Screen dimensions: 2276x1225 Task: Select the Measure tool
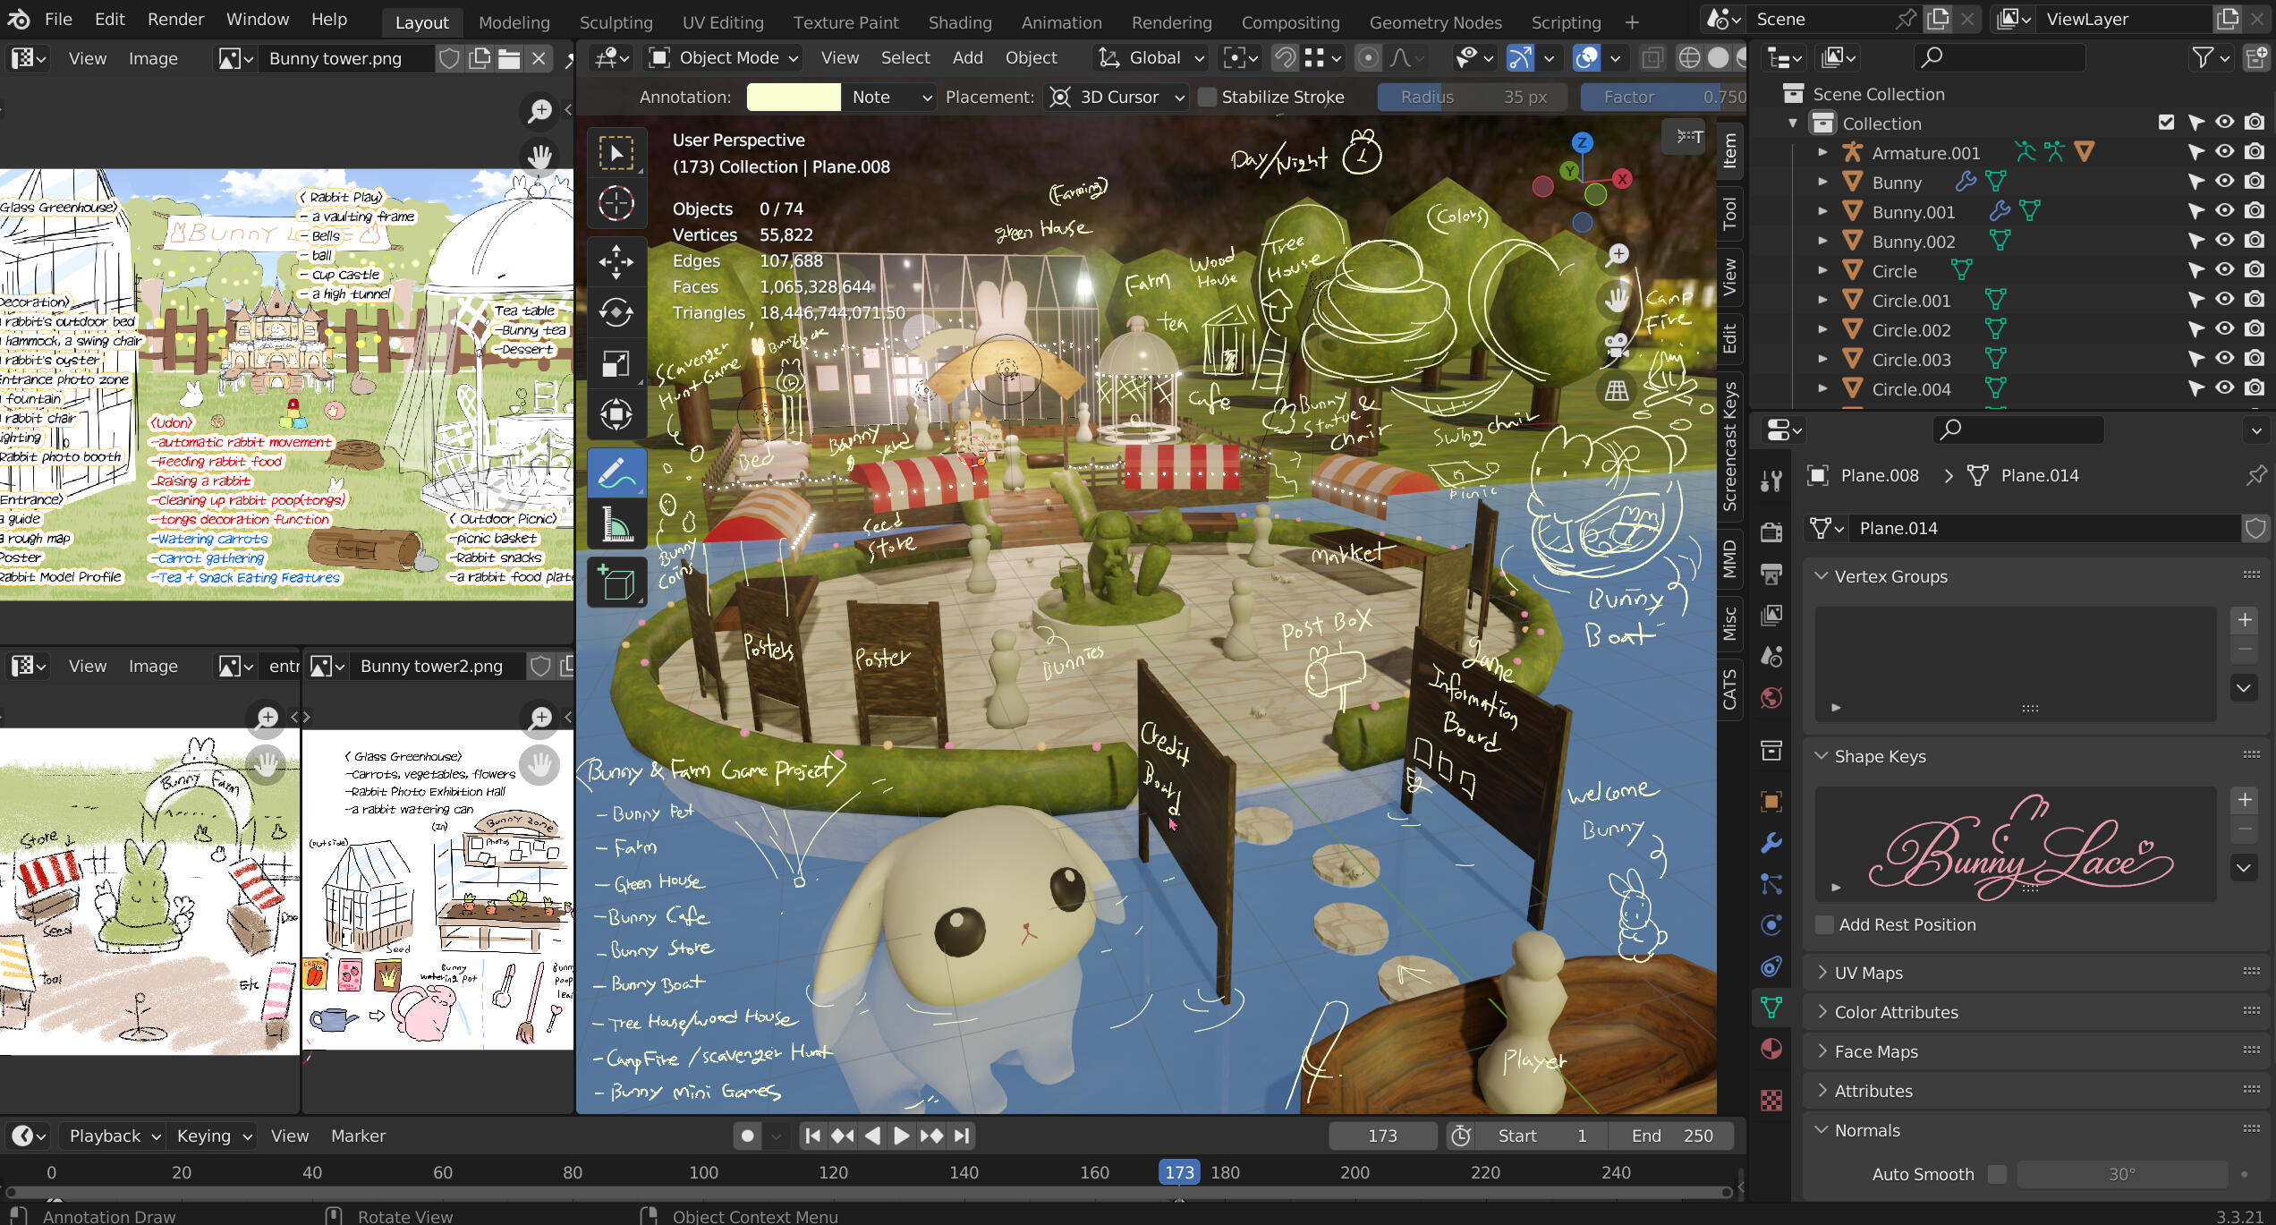coord(616,525)
